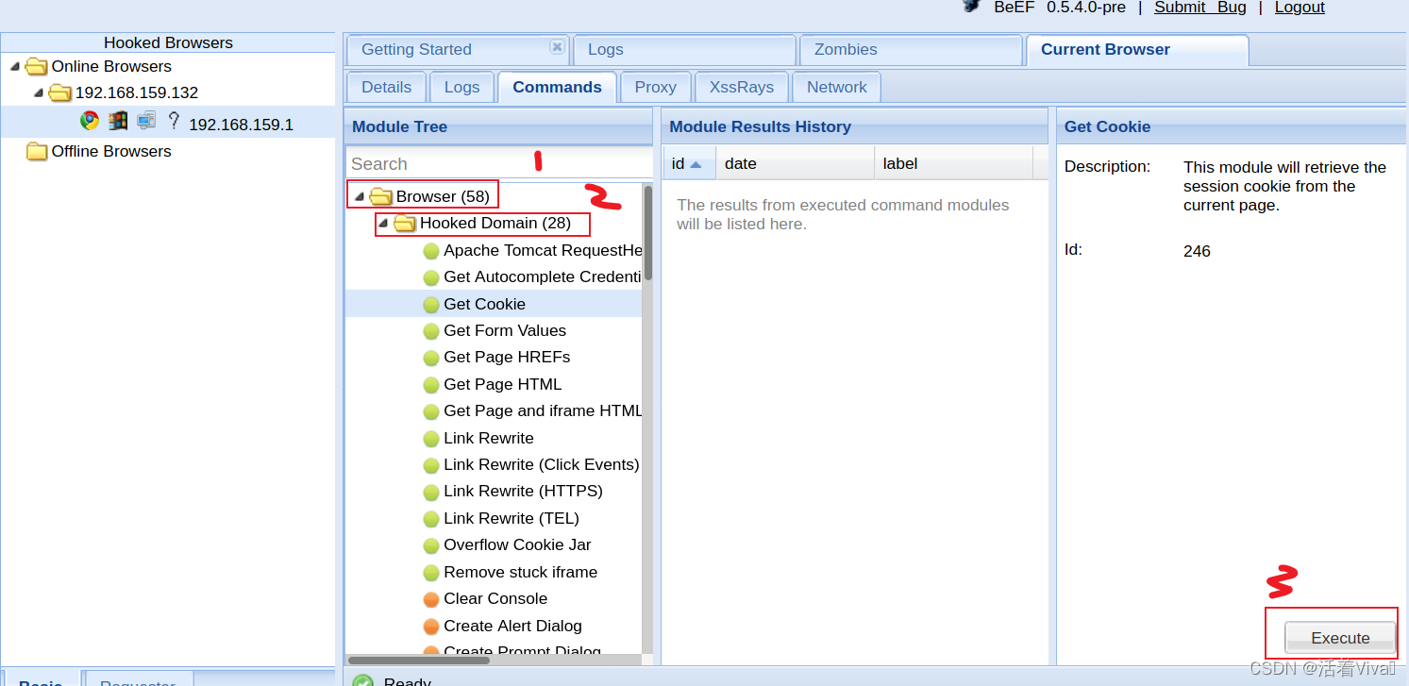Click the date column header

(796, 163)
